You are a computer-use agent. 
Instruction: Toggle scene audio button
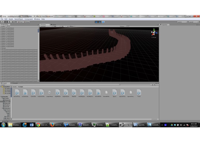68,26
